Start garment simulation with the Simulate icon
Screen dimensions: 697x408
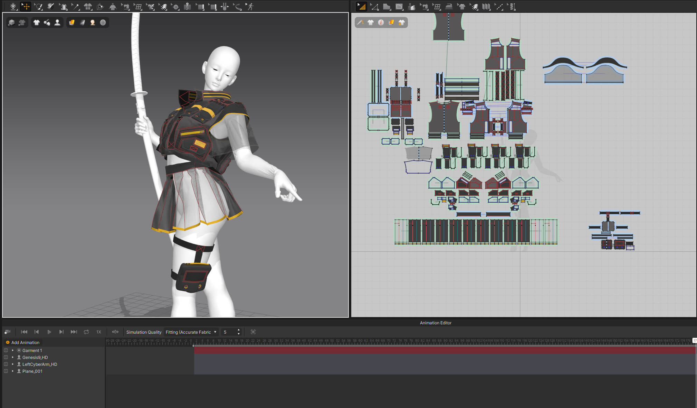coord(13,6)
